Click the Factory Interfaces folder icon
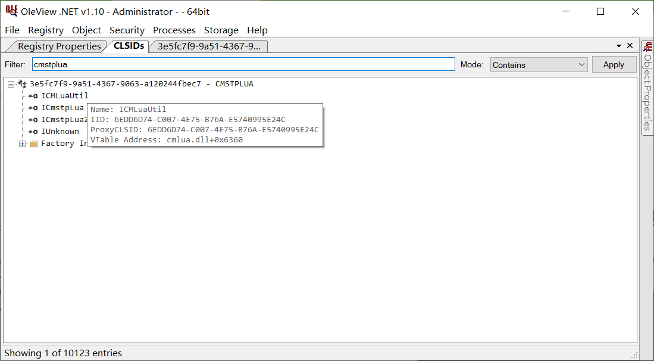 tap(34, 144)
